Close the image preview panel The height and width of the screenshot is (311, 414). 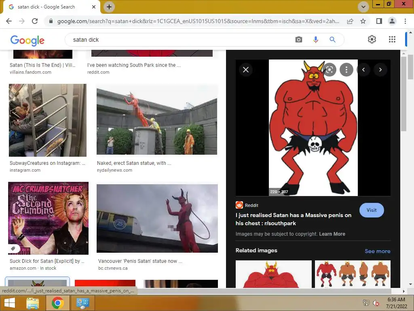point(246,70)
